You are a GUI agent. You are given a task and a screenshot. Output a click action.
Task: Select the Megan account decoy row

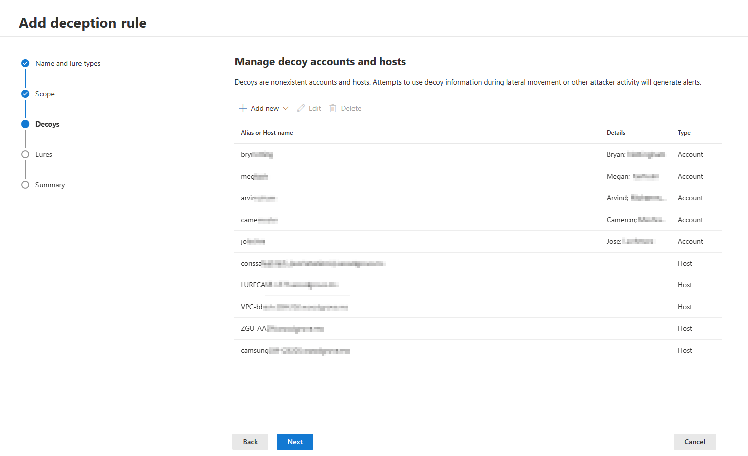478,176
